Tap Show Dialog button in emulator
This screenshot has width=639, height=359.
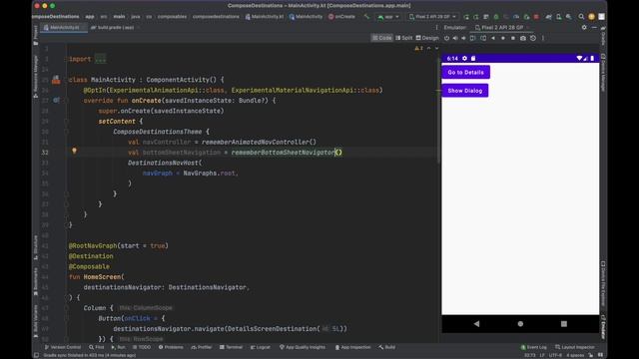pyautogui.click(x=465, y=91)
